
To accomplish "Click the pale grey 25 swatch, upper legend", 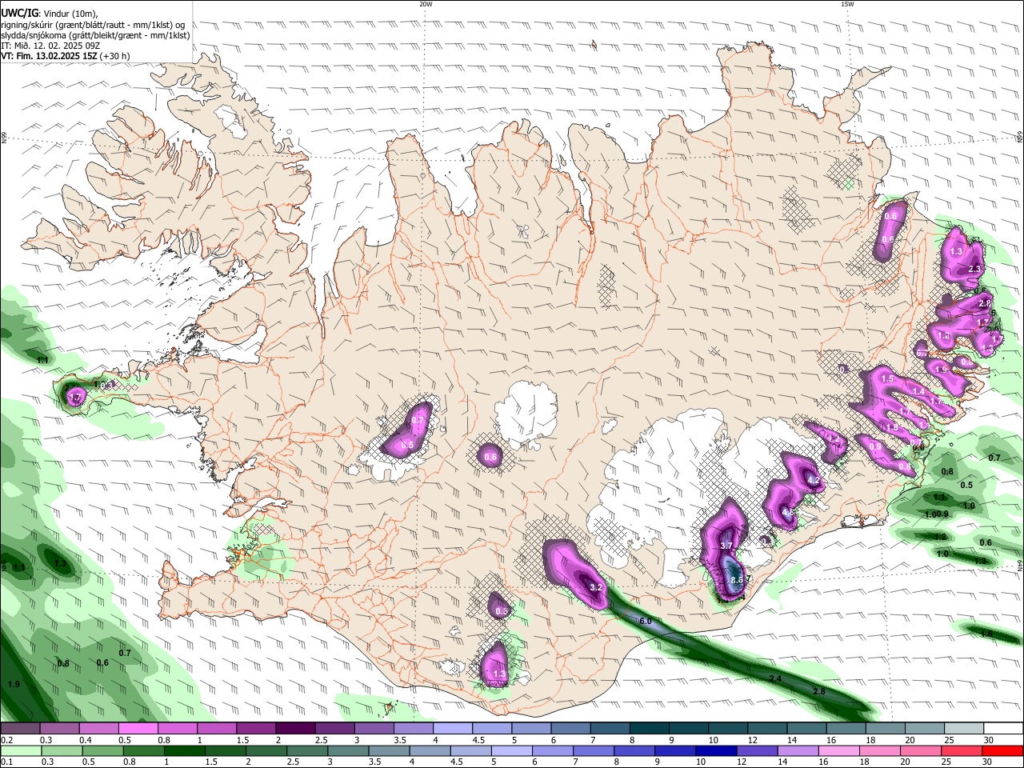I will (963, 729).
